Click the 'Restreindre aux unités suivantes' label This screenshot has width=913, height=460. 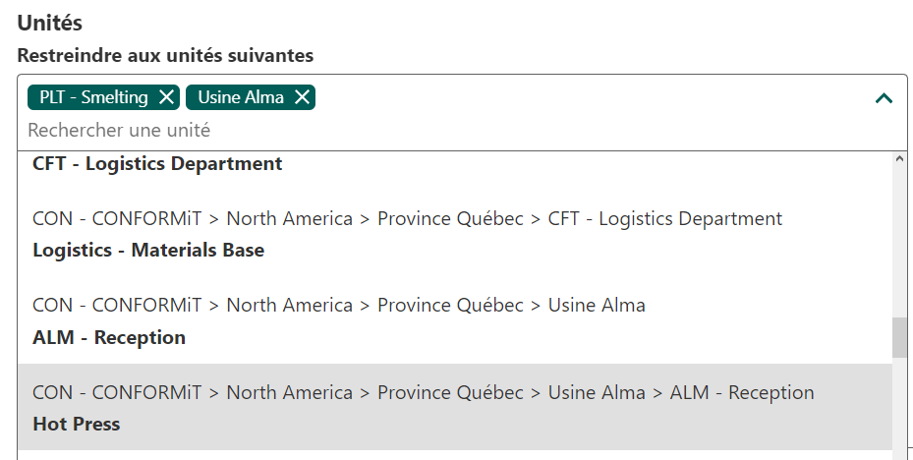[x=165, y=55]
